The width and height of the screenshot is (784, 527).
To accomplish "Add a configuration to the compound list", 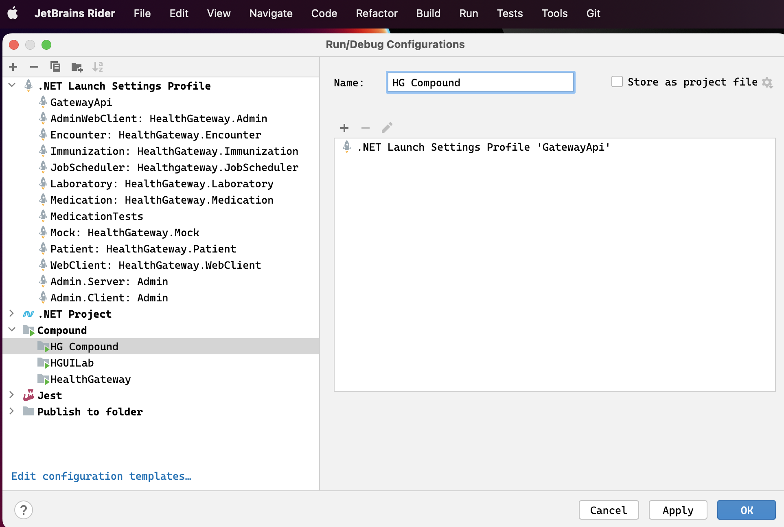I will click(x=344, y=128).
